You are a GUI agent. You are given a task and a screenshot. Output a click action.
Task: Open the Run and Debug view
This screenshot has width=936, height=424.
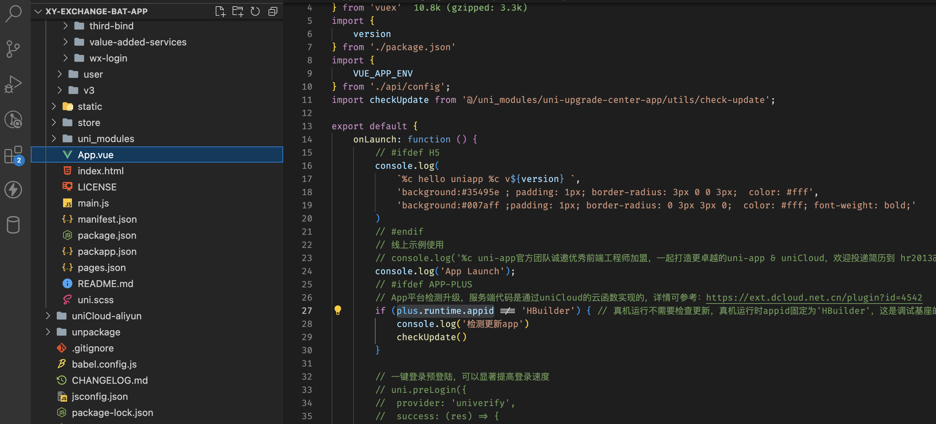[14, 84]
